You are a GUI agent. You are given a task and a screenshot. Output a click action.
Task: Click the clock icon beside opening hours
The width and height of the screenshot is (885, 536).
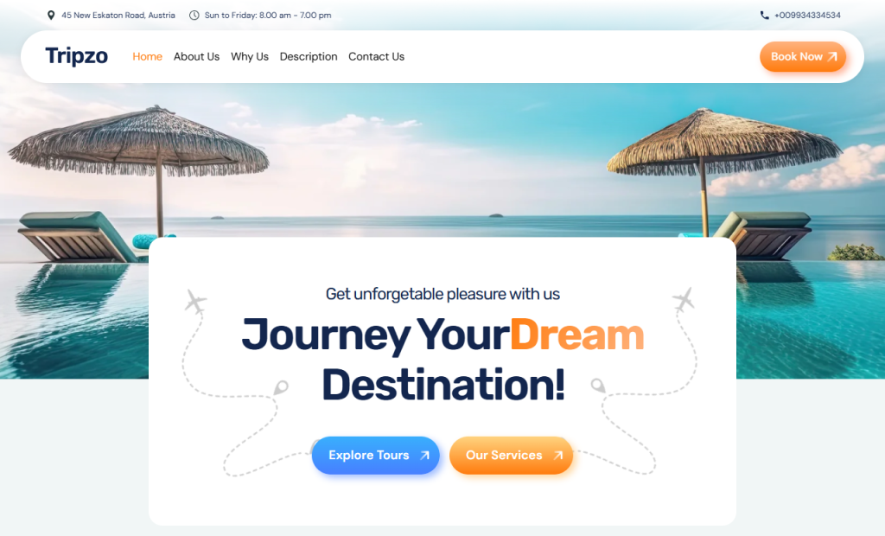click(x=194, y=16)
